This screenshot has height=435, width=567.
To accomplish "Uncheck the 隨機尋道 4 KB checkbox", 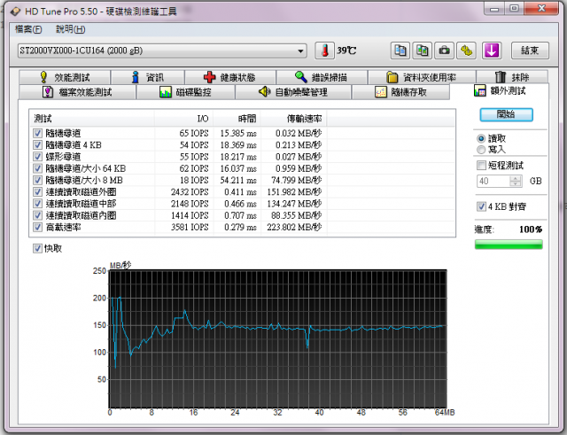I will point(37,145).
